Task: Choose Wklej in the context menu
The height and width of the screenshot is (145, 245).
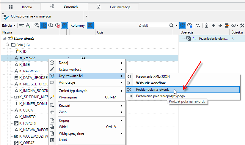Action: click(87, 127)
